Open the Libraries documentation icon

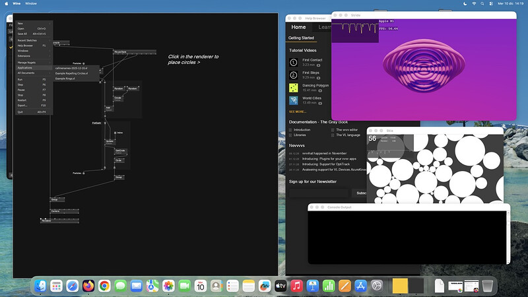(x=291, y=135)
